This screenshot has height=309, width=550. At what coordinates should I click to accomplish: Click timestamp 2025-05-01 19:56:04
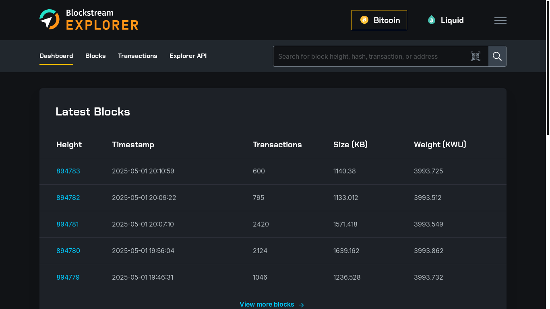(143, 251)
